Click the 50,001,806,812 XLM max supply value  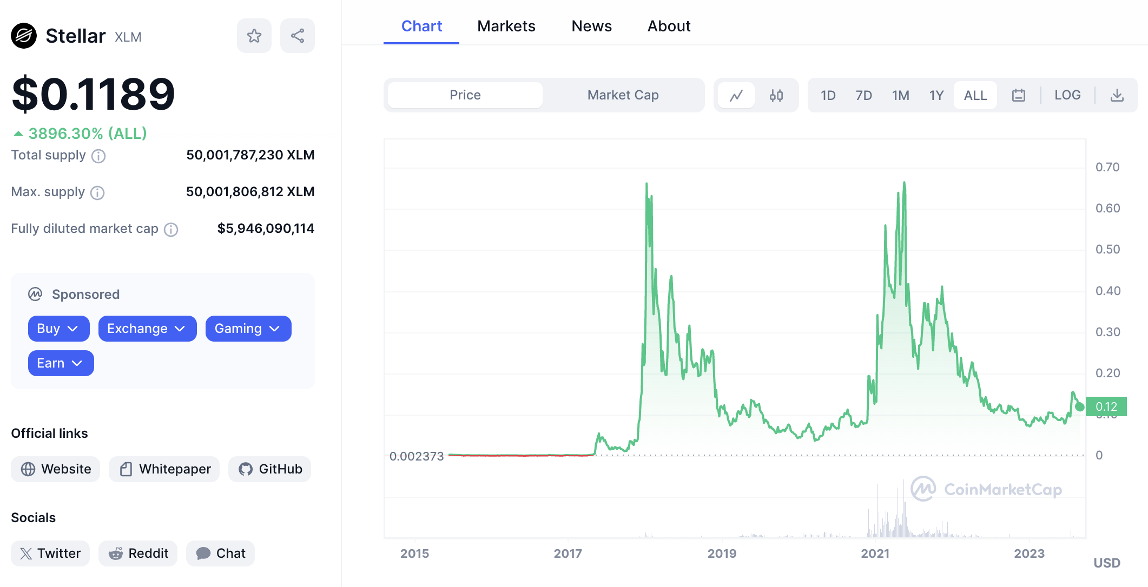(x=250, y=192)
